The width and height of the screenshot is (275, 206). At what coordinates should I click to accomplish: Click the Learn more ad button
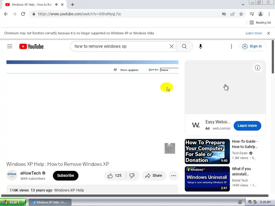coord(247,126)
